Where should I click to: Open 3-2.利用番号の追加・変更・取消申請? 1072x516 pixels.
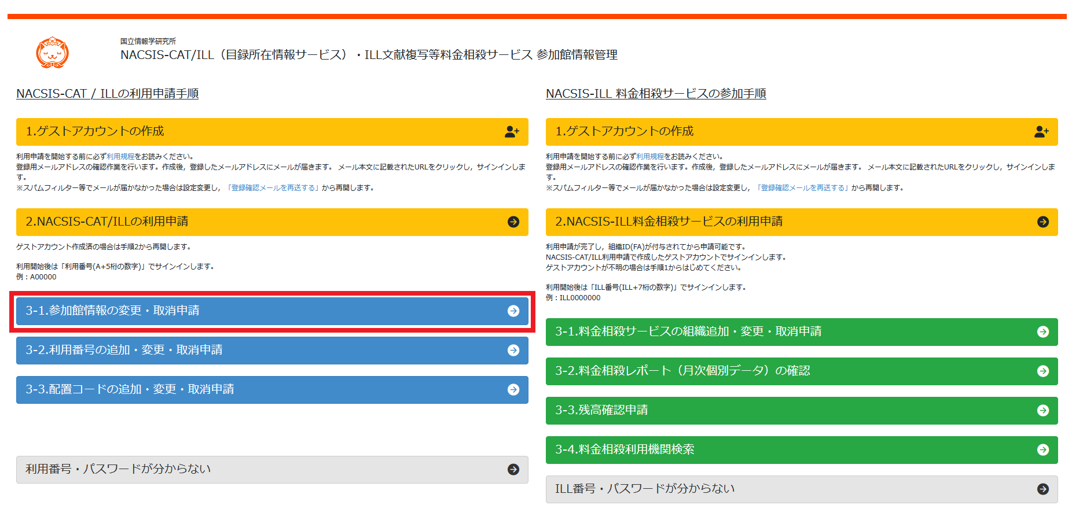pyautogui.click(x=272, y=351)
